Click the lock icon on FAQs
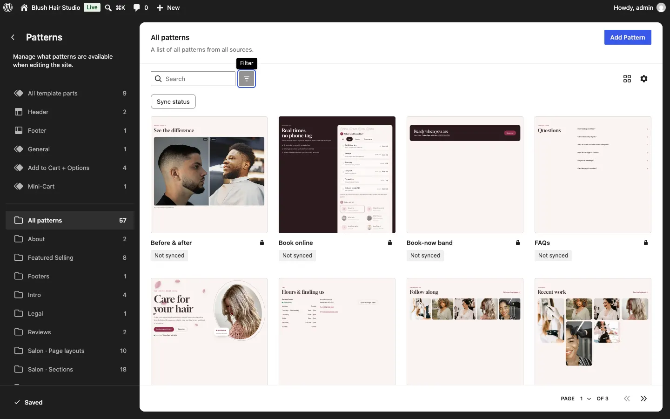 coord(646,243)
